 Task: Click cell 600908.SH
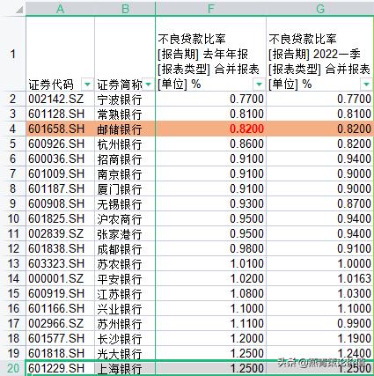[x=60, y=203]
